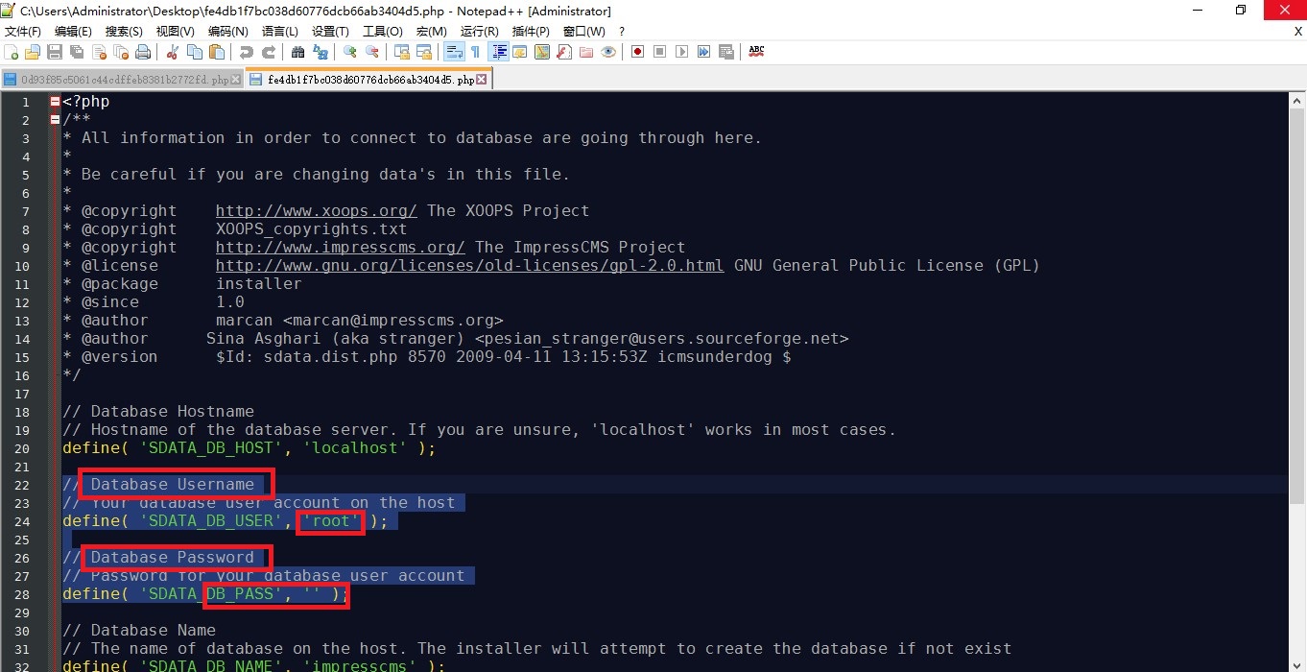Screen dimensions: 1307x672
Task: Toggle word wrap in the toolbar
Action: click(x=453, y=52)
